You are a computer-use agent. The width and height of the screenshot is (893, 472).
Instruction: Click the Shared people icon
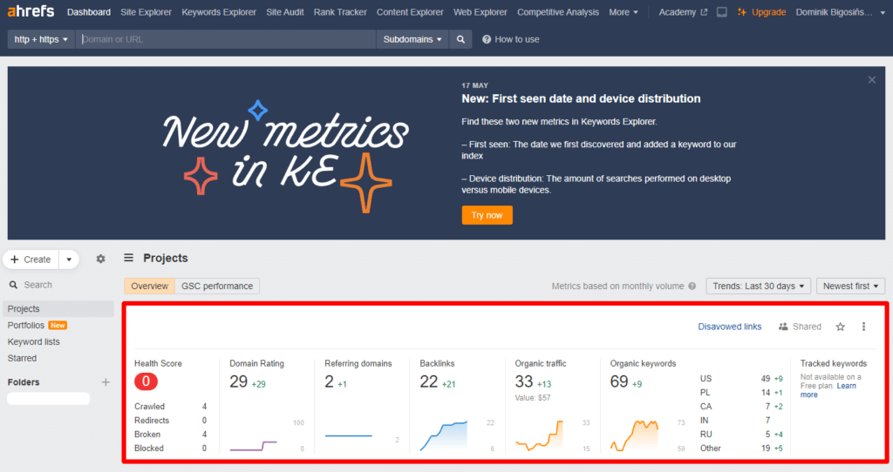coord(783,327)
